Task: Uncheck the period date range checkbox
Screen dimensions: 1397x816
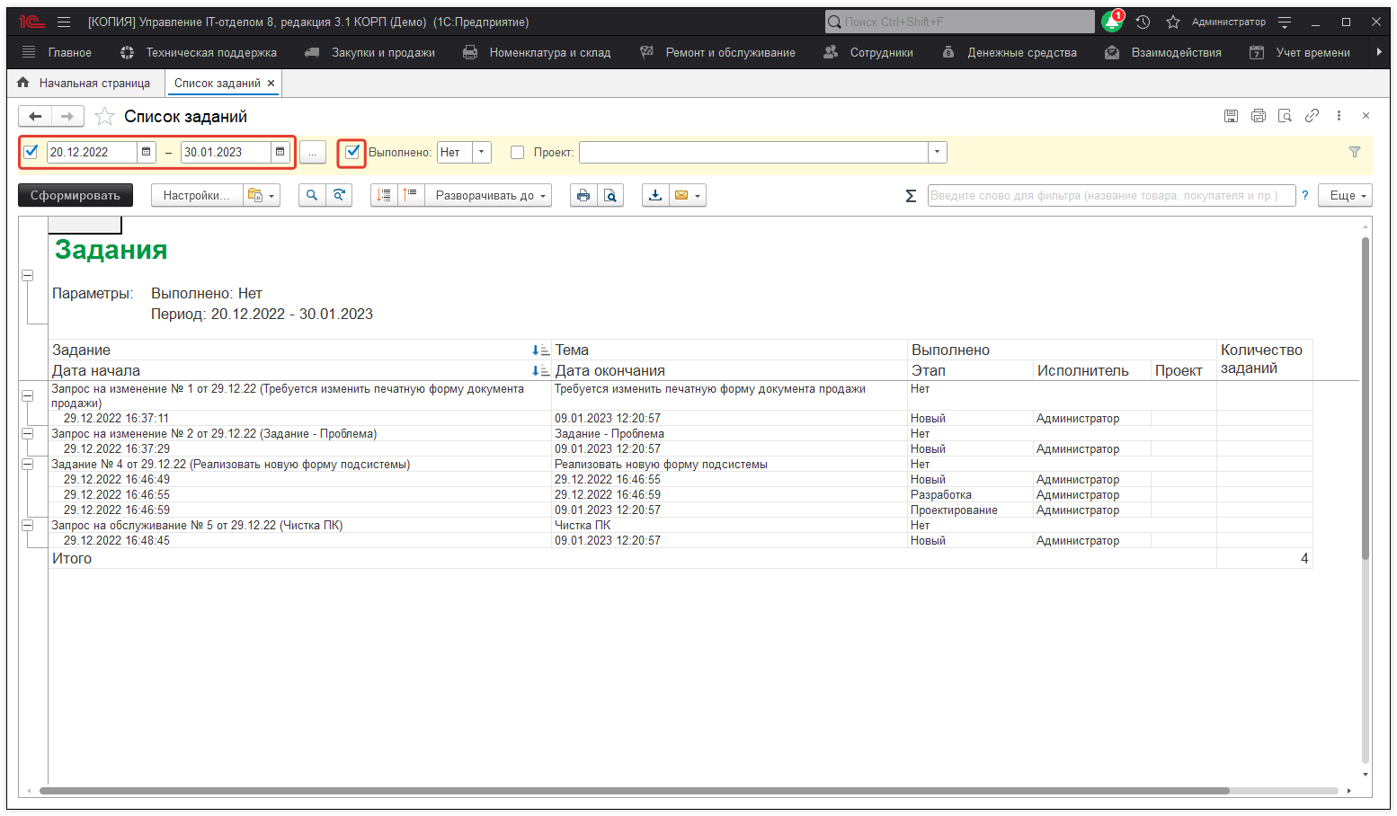Action: coord(31,152)
